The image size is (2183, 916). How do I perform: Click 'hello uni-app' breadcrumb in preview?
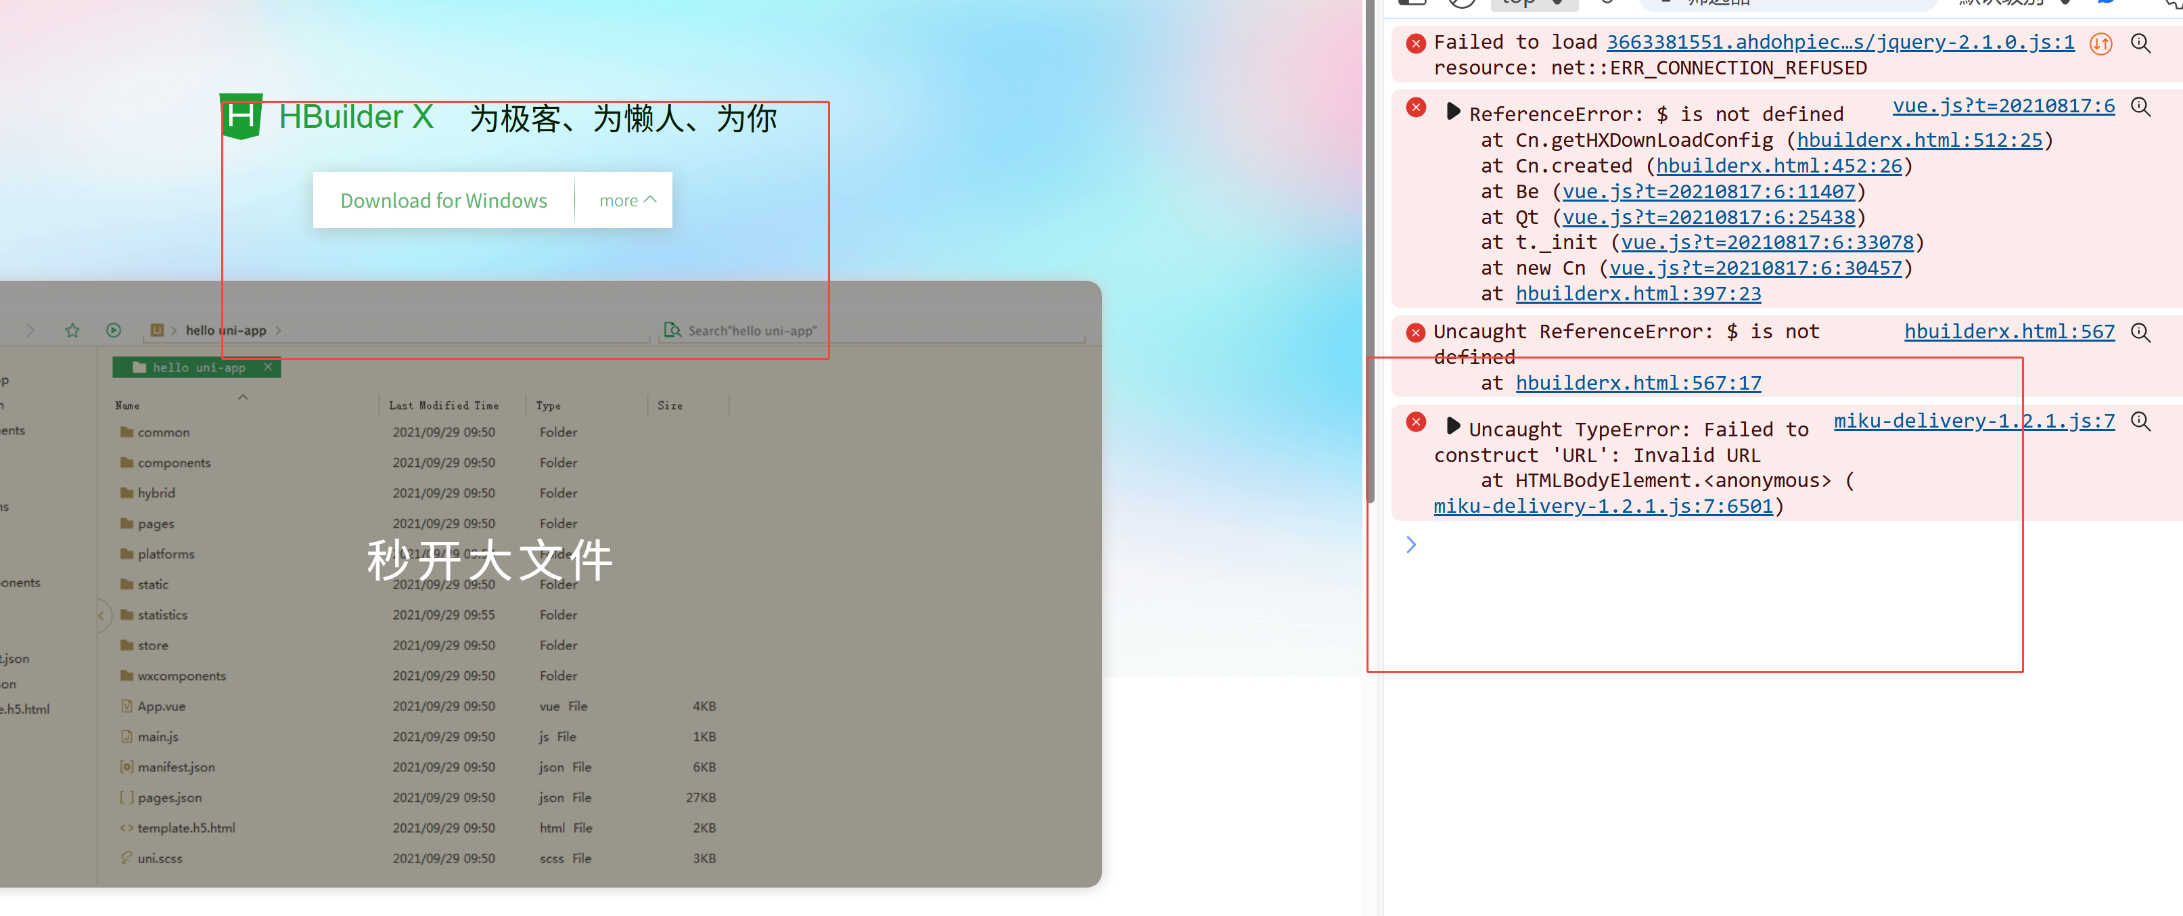point(225,330)
